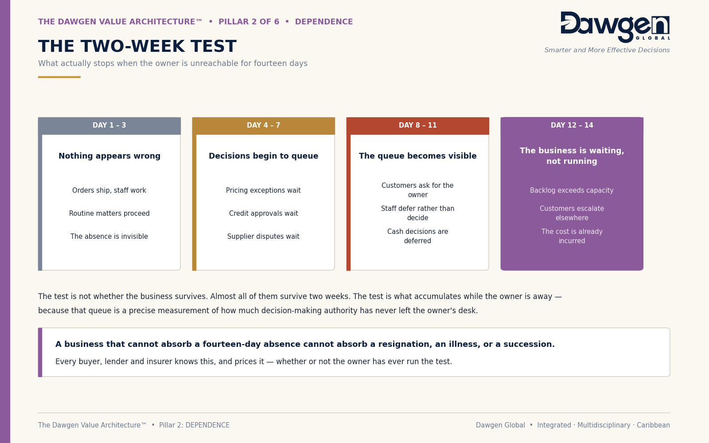
Task: Select the DAY 12 – 14 header
Action: (572, 126)
